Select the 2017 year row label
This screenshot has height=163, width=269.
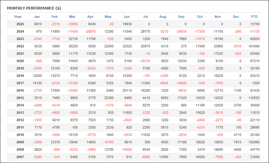20,83
